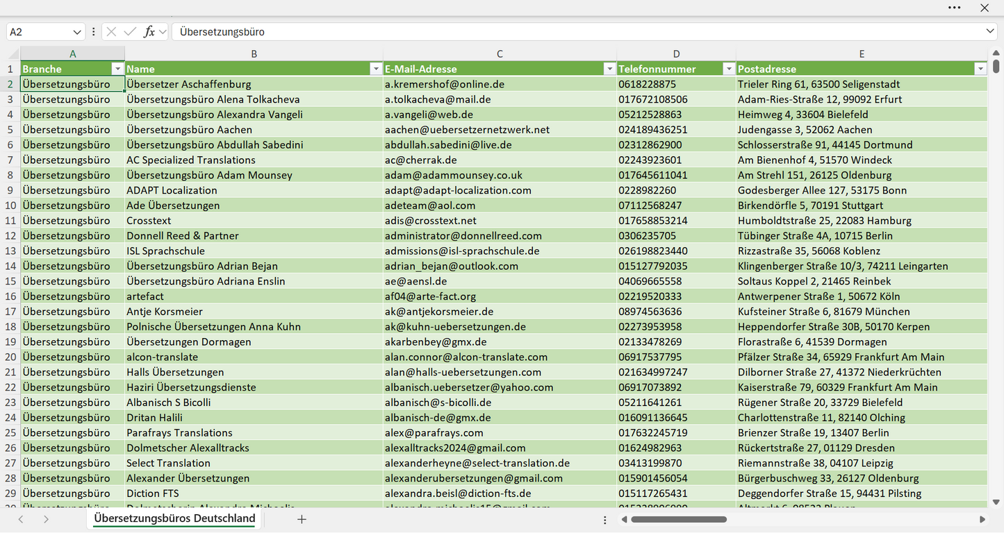Screen dimensions: 1004x533
Task: Click the cancel entry X icon
Action: coord(111,32)
